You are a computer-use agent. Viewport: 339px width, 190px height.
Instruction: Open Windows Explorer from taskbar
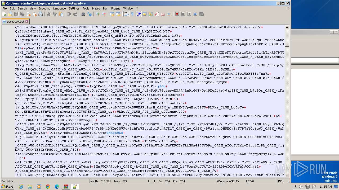[x=30, y=187]
